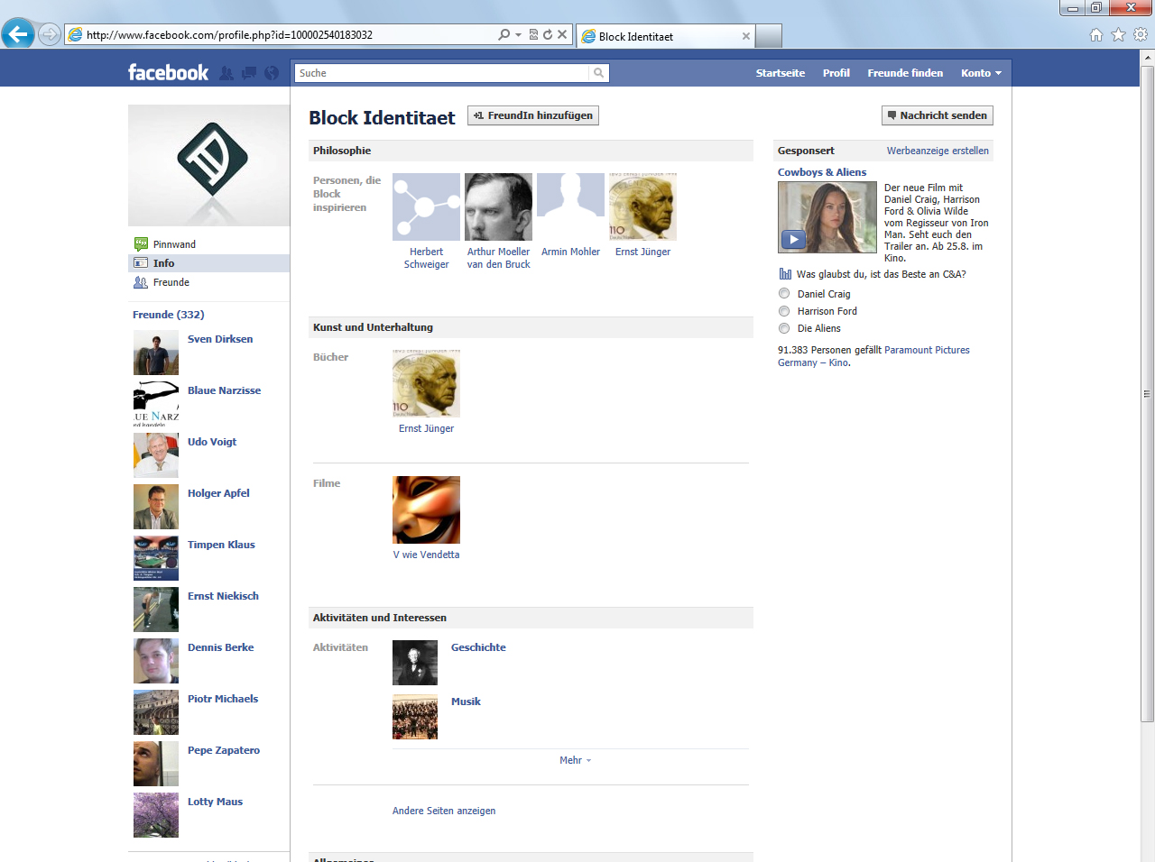Viewport: 1155px width, 862px height.
Task: Click the browser refresh icon
Action: (x=548, y=35)
